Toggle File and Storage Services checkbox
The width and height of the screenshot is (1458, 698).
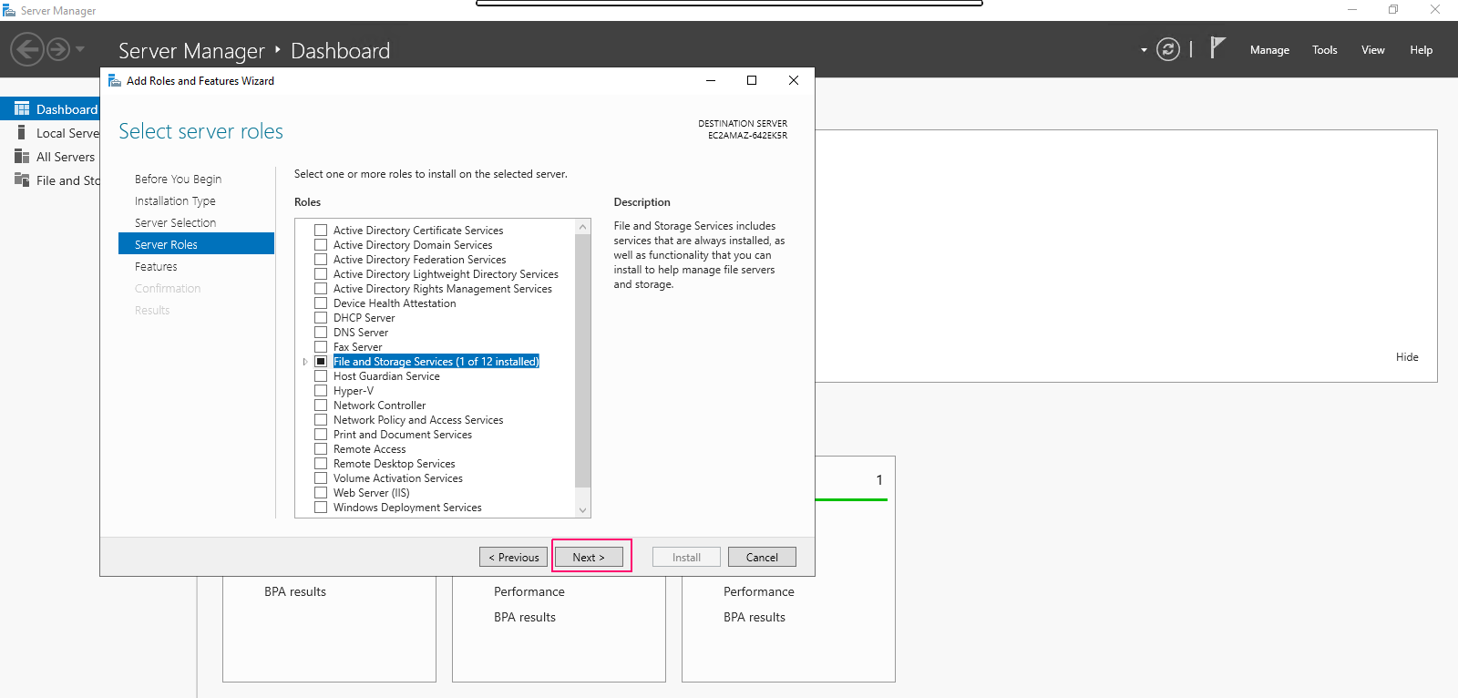click(321, 362)
